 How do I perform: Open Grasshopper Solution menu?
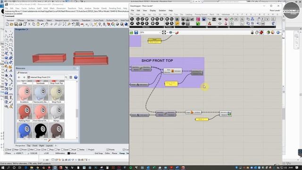click(162, 10)
